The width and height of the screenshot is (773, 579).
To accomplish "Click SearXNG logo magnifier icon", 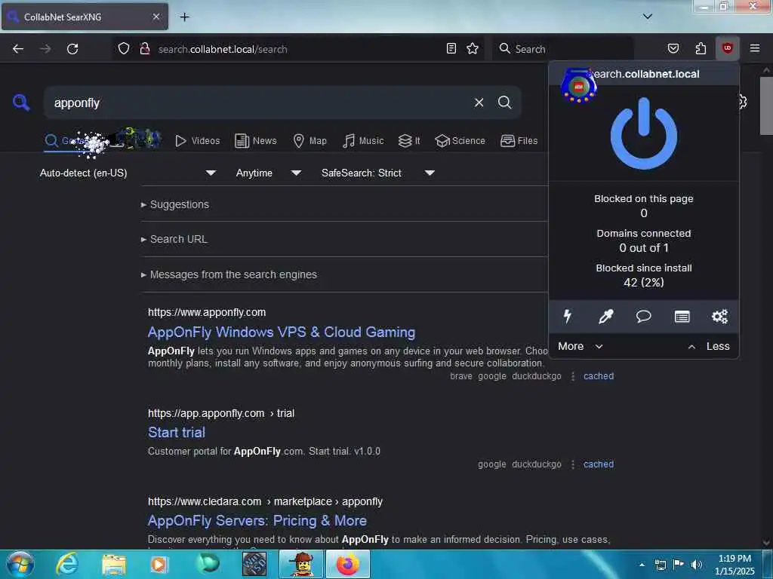I will coord(20,103).
